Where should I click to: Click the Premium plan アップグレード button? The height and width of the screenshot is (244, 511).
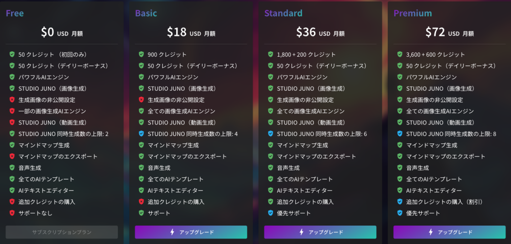coord(450,232)
